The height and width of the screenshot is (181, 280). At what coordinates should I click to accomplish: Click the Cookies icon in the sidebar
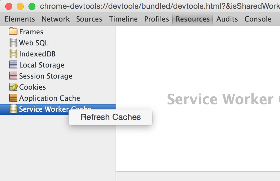(x=13, y=87)
